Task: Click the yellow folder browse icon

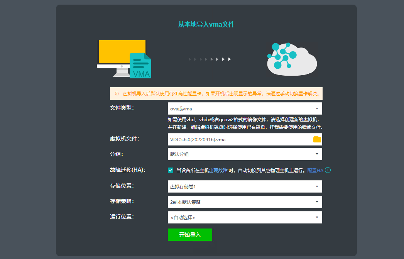Action: [317, 139]
